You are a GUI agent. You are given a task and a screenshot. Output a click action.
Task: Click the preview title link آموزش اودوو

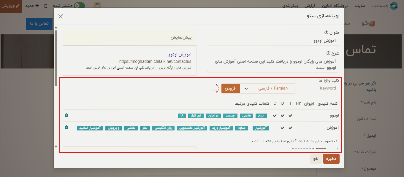pyautogui.click(x=180, y=55)
